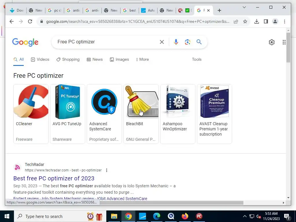Close the active Chrome tab
The height and width of the screenshot is (222, 296).
208,10
